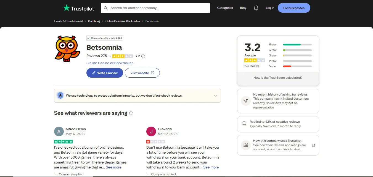
Task: Click the 1-star red rating bar
Action: pyautogui.click(x=297, y=66)
